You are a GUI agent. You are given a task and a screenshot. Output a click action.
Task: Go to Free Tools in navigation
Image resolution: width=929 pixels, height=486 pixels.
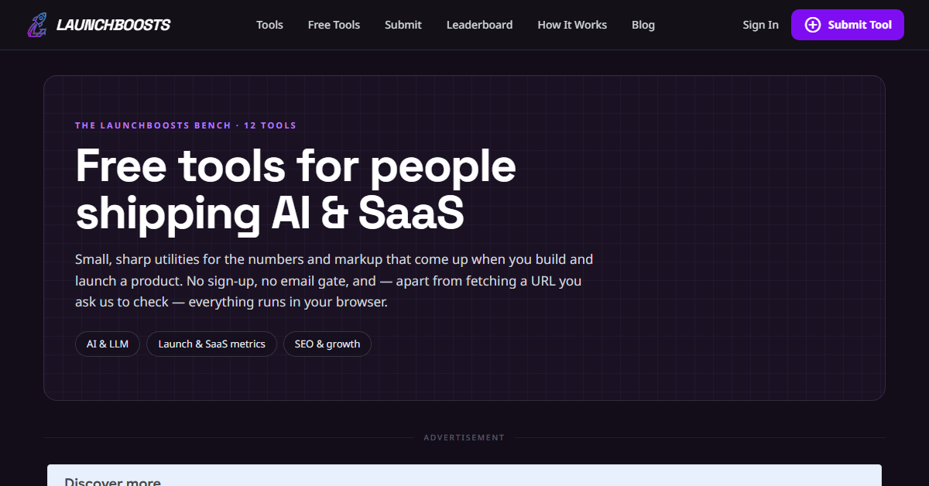click(x=334, y=25)
